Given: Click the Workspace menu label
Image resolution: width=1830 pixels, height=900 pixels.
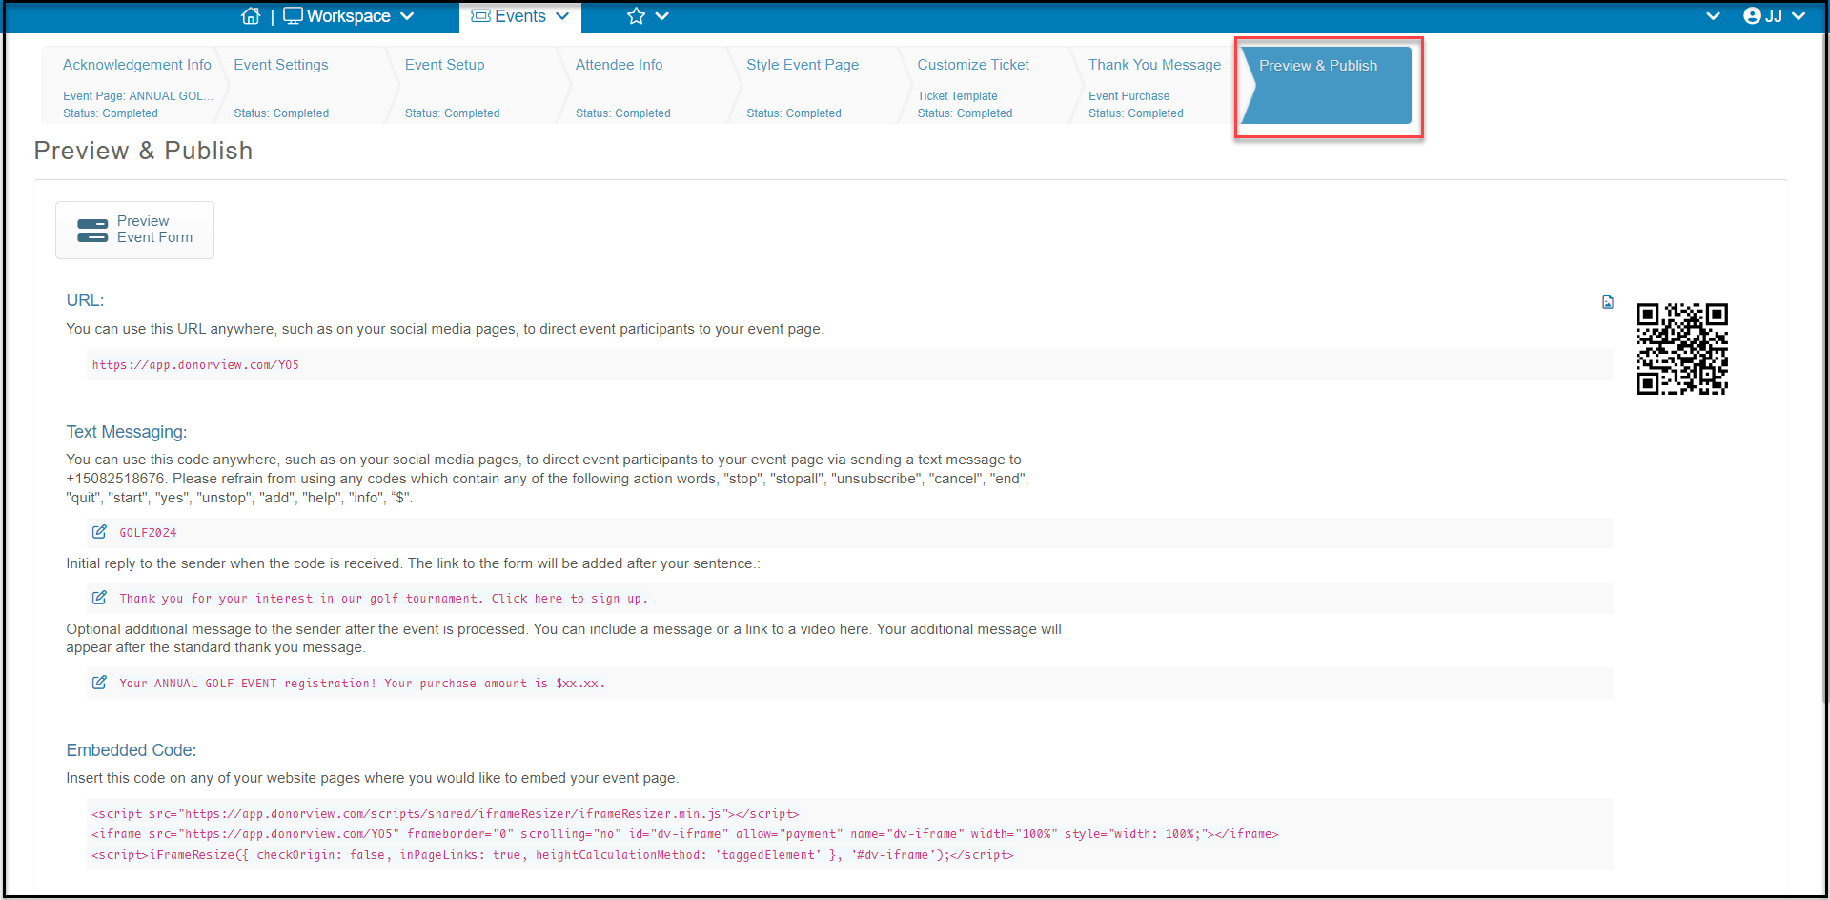Looking at the screenshot, I should (349, 16).
